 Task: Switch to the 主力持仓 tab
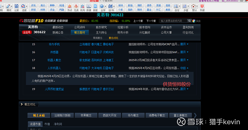[101, 32]
